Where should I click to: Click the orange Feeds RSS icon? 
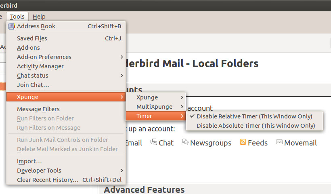tap(243, 142)
